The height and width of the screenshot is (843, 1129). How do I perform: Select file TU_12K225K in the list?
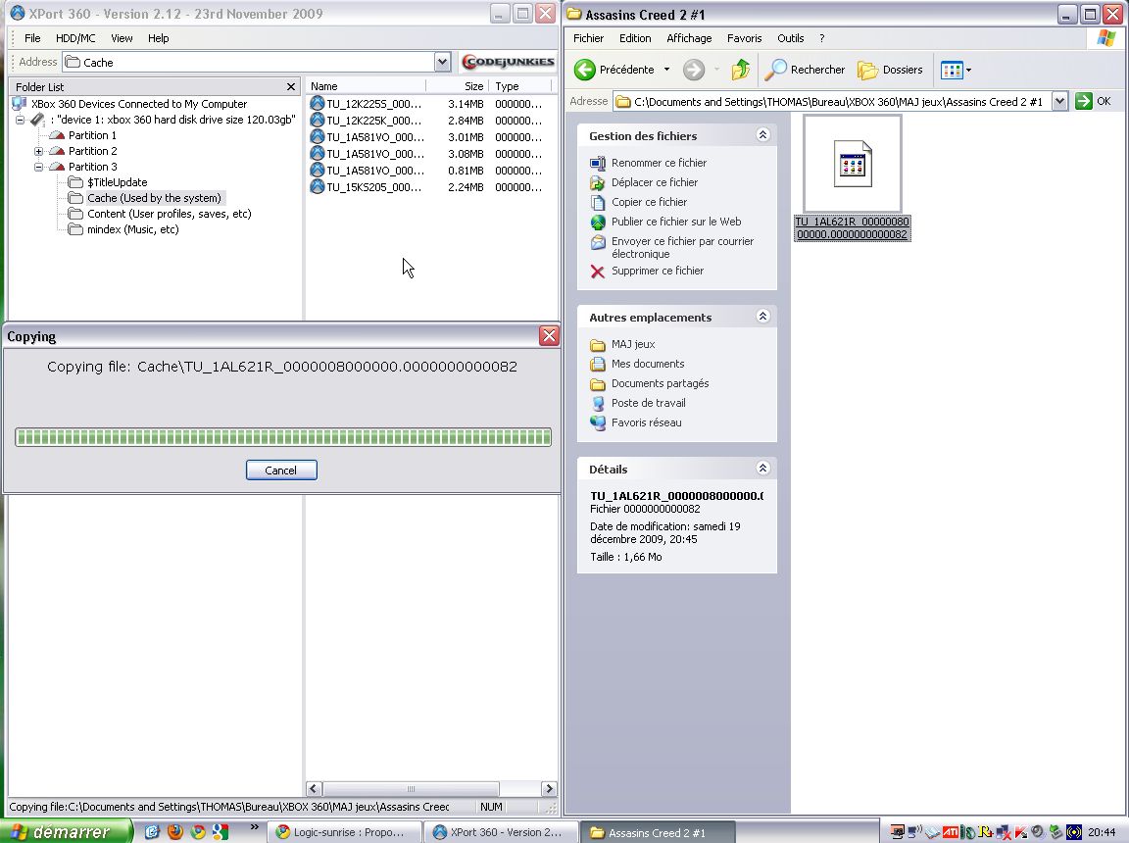373,121
